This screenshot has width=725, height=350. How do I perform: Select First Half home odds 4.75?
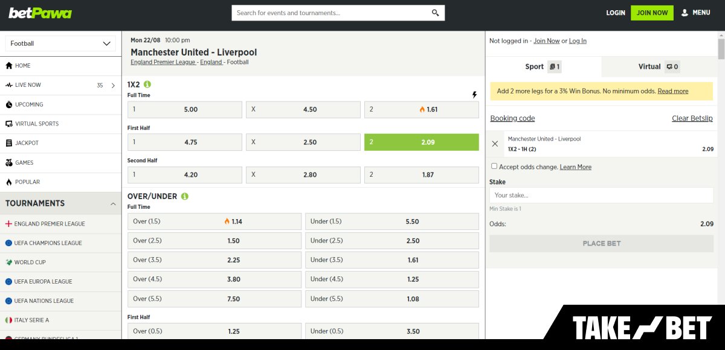tap(185, 142)
